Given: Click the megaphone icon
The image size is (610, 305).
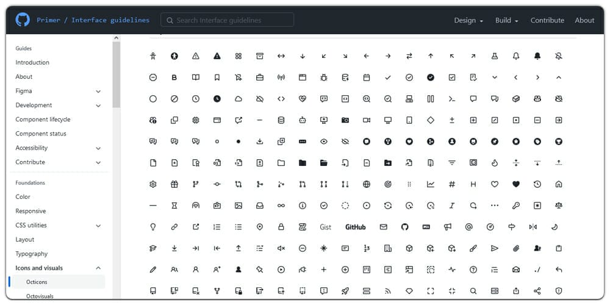Looking at the screenshot, I should click(x=448, y=227).
